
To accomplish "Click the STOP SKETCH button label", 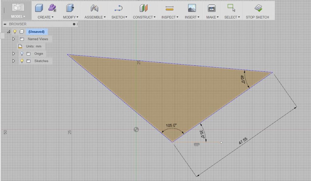I will [258, 17].
